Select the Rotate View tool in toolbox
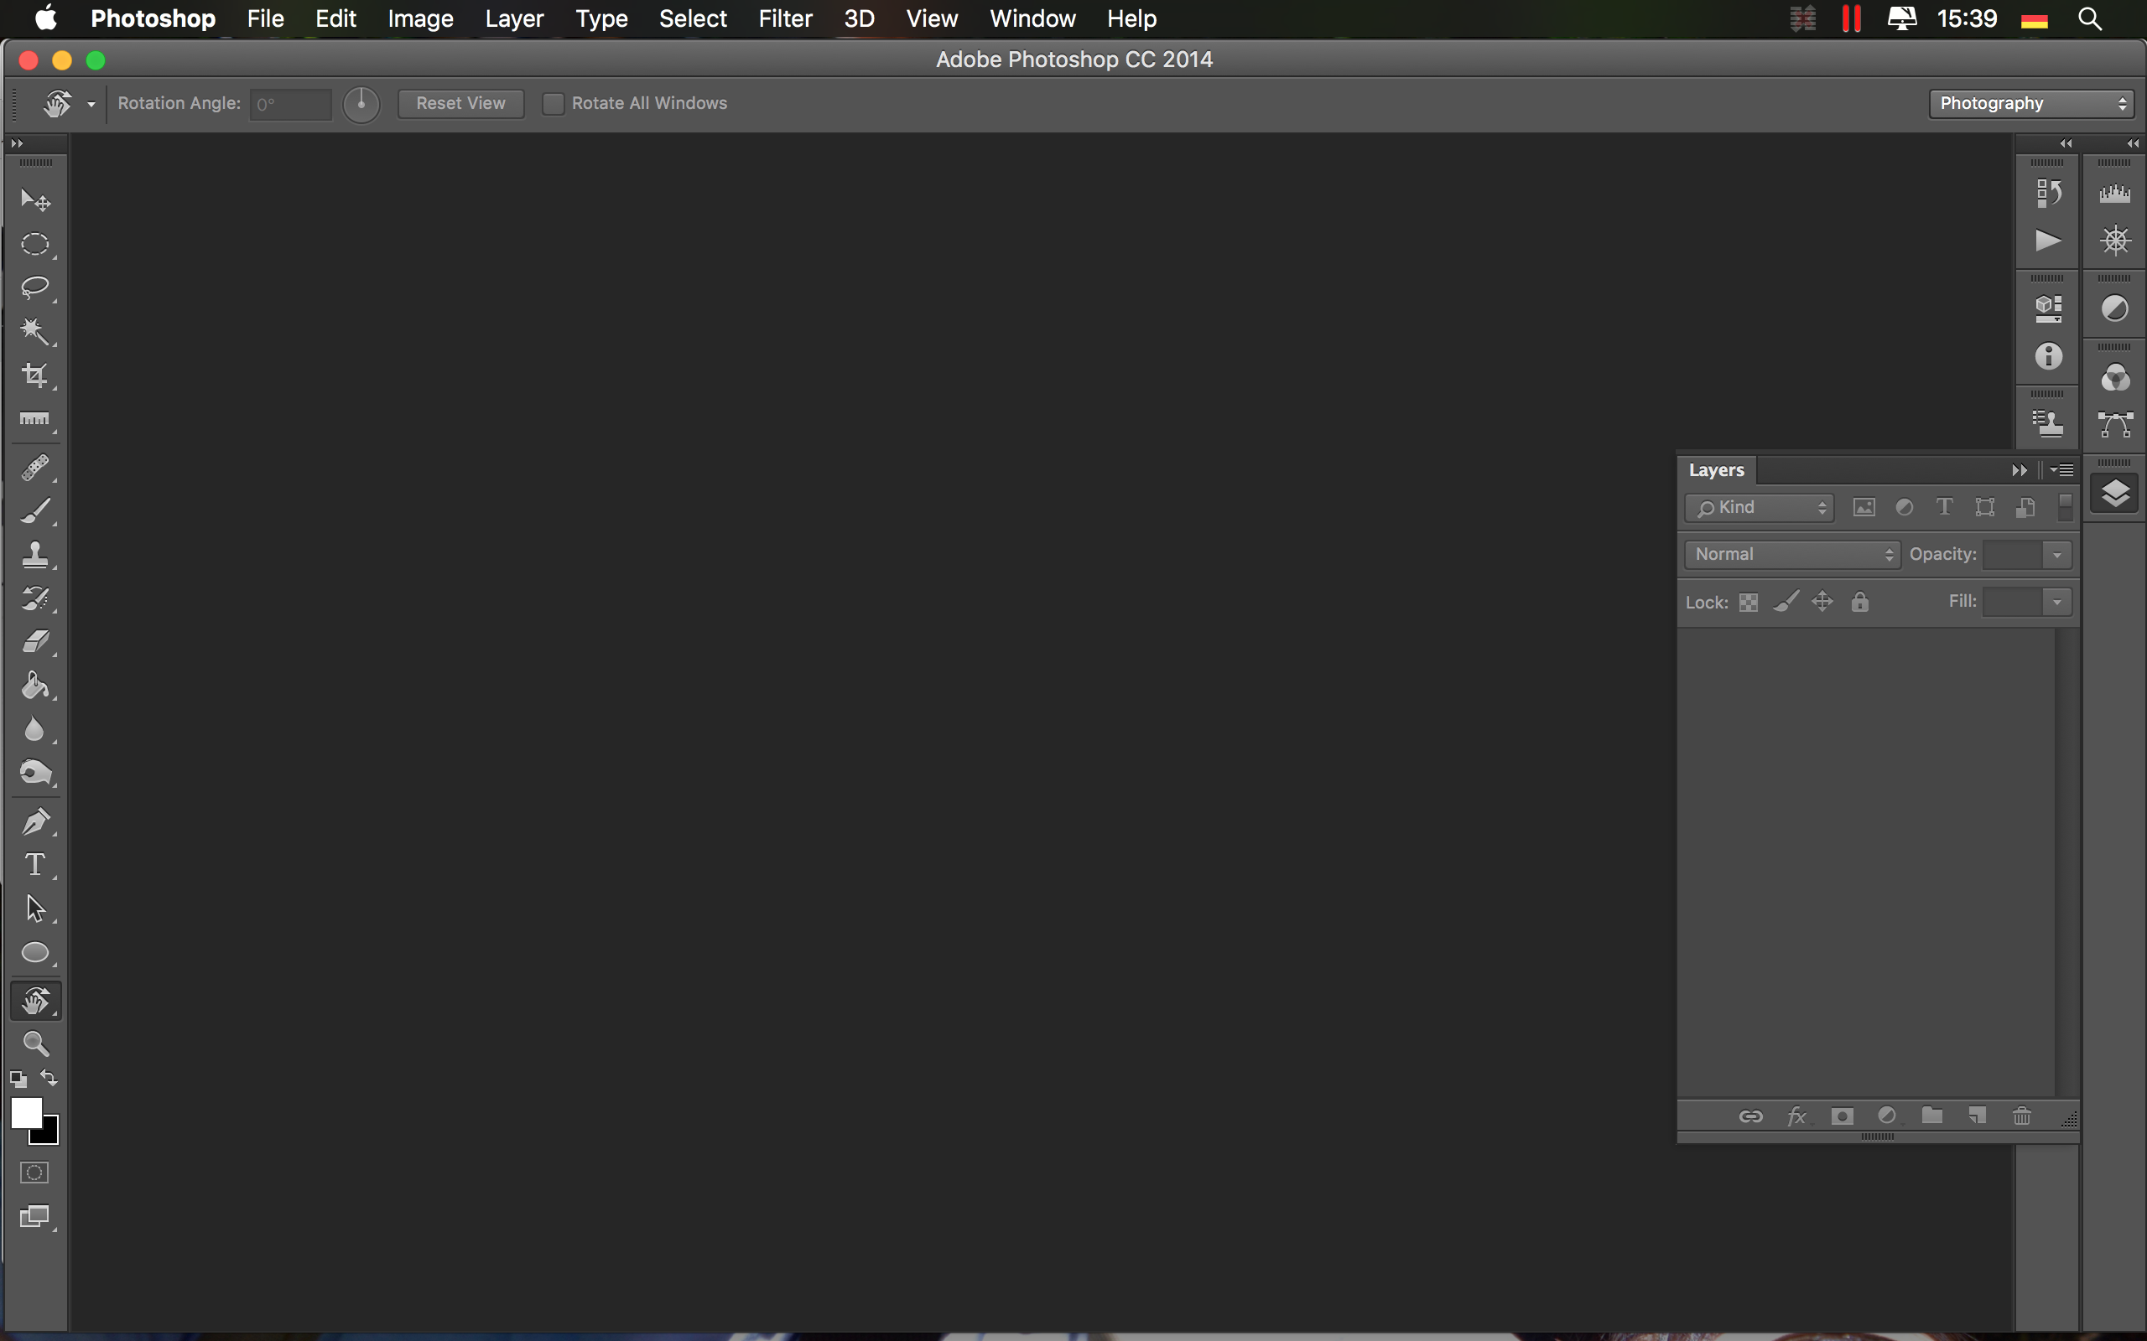Image resolution: width=2147 pixels, height=1341 pixels. [35, 1002]
